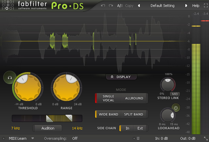
Task: Click the MIDI Learn button
Action: click(18, 138)
